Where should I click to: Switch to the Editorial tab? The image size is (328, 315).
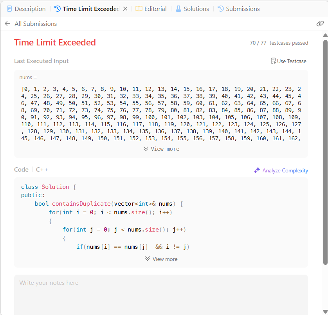coord(151,9)
